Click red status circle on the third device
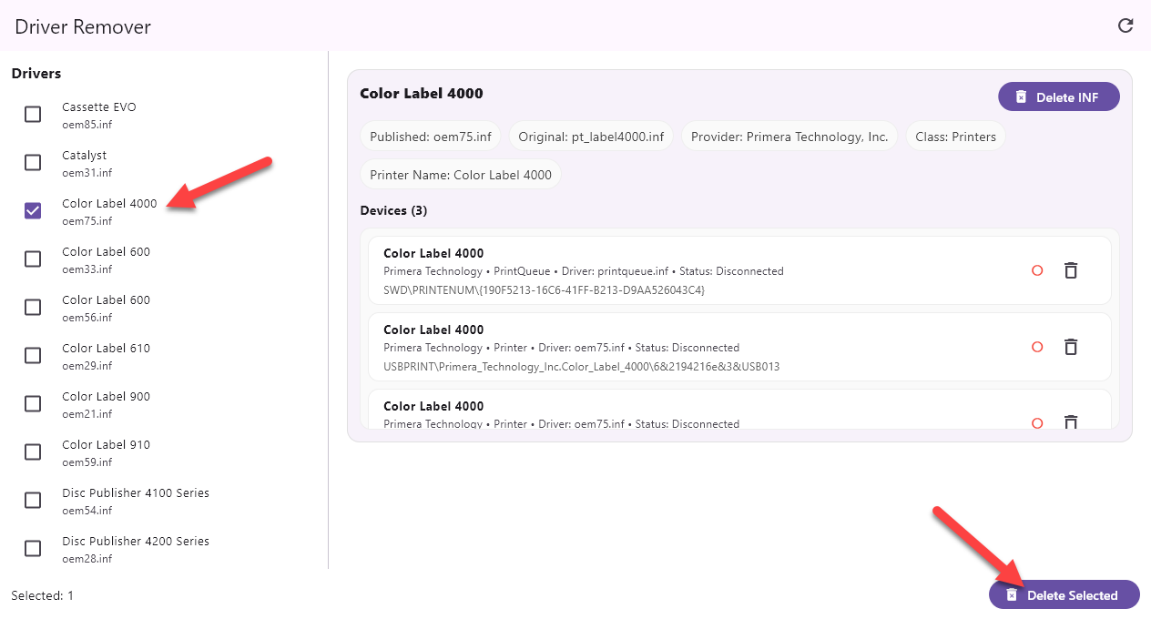Viewport: 1151px width, 619px height. click(x=1036, y=422)
